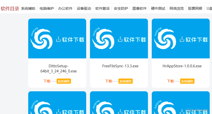Image resolution: width=212 pixels, height=114 pixels.
Task: Open the 图像软件 category
Action: [x=140, y=8]
